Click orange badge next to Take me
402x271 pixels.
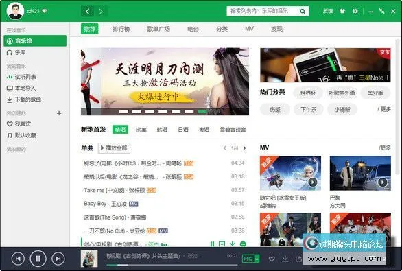click(x=152, y=191)
